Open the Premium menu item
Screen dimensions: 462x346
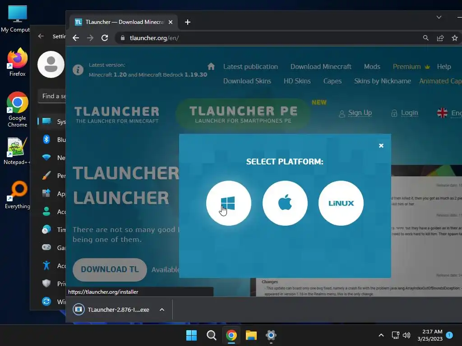pos(411,67)
